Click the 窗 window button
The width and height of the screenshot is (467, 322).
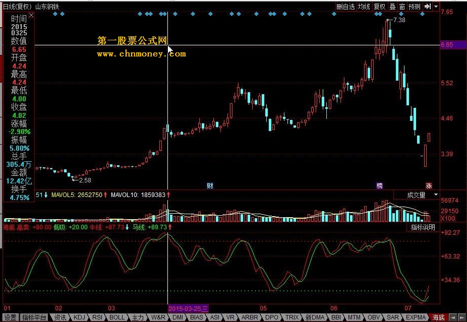pos(402,7)
